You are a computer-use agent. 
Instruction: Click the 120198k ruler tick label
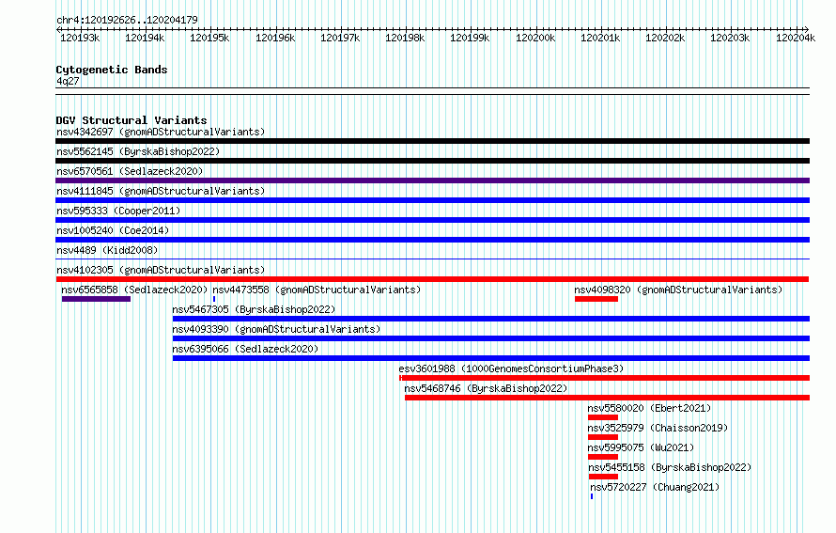coord(405,38)
